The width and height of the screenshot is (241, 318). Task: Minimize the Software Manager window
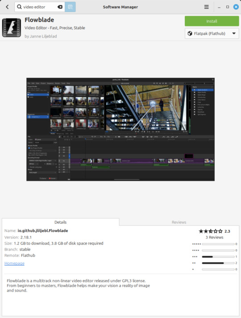coord(219,7)
